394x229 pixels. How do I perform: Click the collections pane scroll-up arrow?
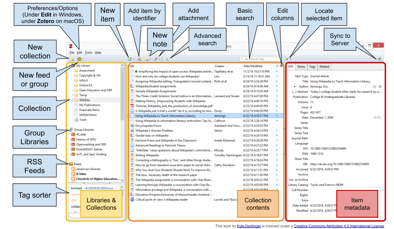(122, 66)
